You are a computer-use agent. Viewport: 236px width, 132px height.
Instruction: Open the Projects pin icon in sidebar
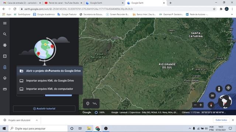tap(5, 67)
